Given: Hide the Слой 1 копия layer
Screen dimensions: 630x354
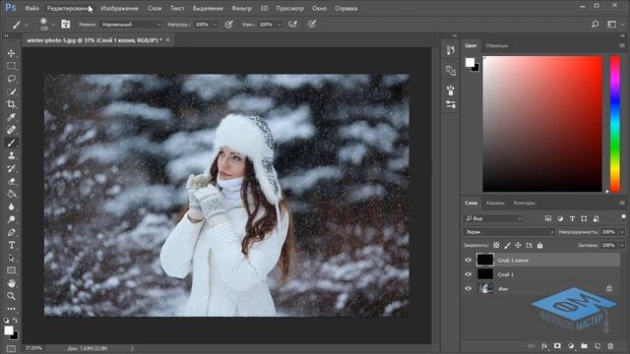Looking at the screenshot, I should pos(469,260).
